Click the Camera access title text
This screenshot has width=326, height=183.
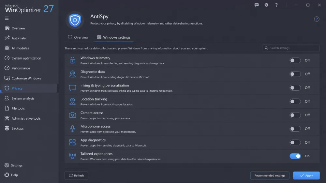pos(92,113)
